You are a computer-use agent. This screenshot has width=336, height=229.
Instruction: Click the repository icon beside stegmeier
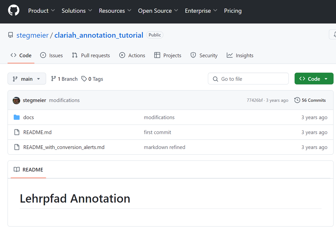(x=11, y=35)
